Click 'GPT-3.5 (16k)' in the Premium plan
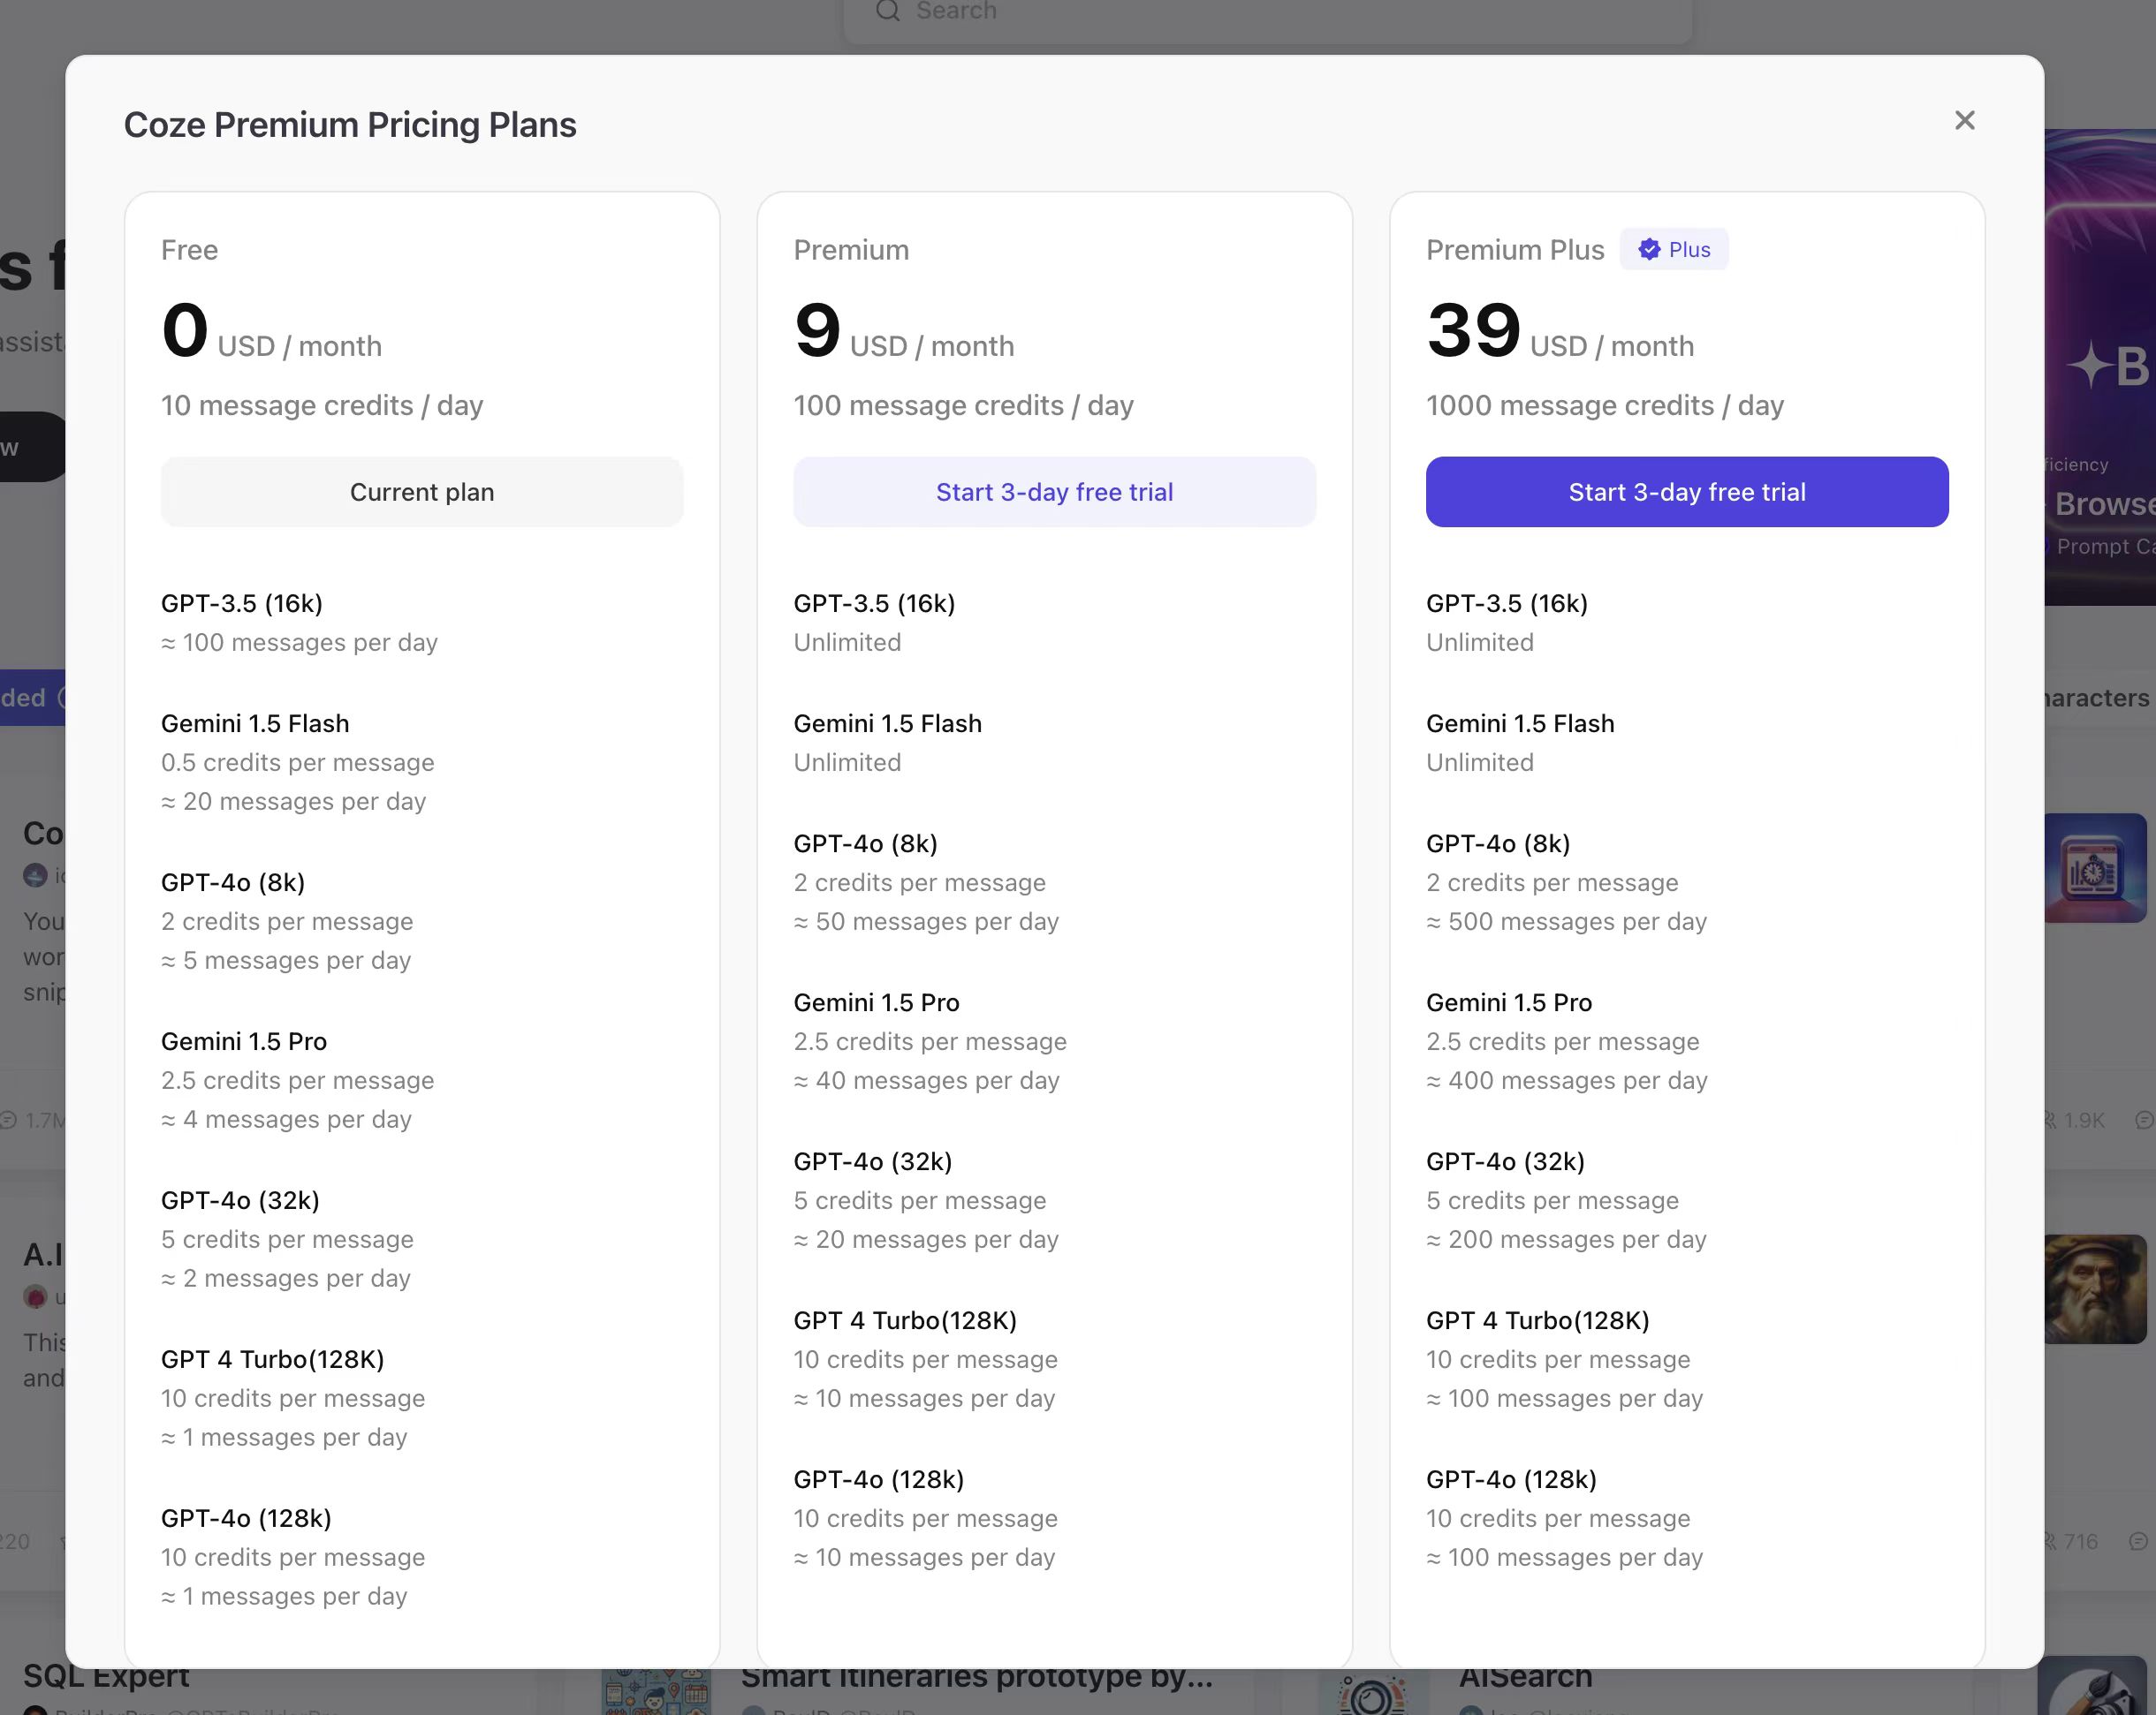The image size is (2156, 1715). (875, 604)
